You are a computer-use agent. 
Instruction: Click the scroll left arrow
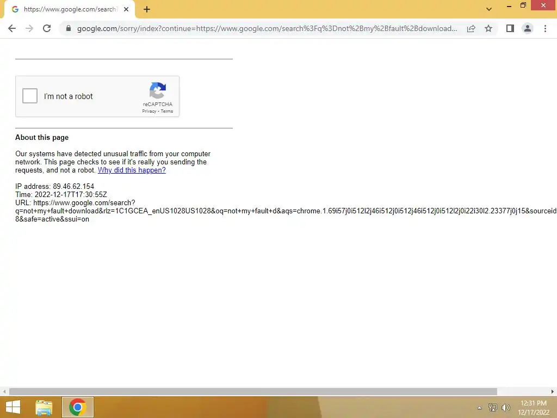4,391
